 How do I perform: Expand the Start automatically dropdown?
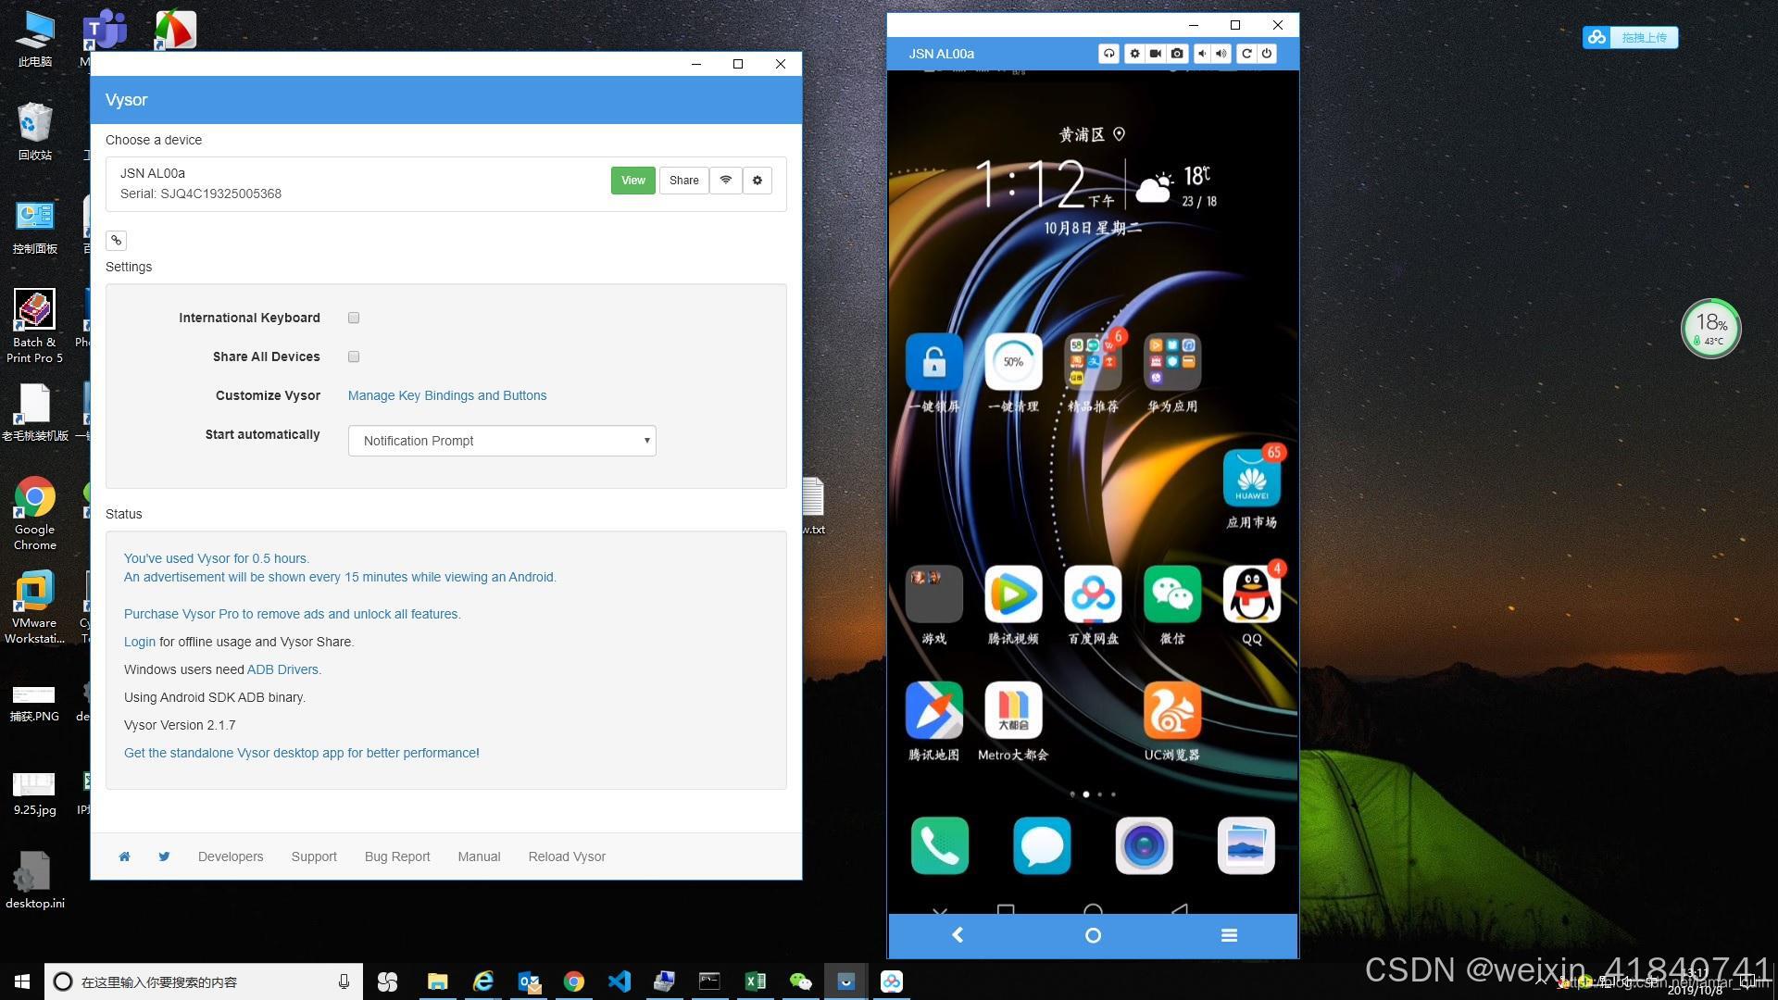click(502, 441)
